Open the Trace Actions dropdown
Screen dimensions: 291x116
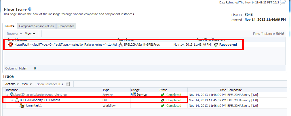pyautogui.click(x=12, y=84)
